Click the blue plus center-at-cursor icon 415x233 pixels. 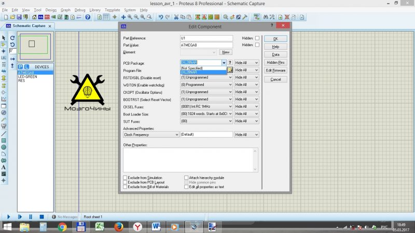tap(123, 17)
